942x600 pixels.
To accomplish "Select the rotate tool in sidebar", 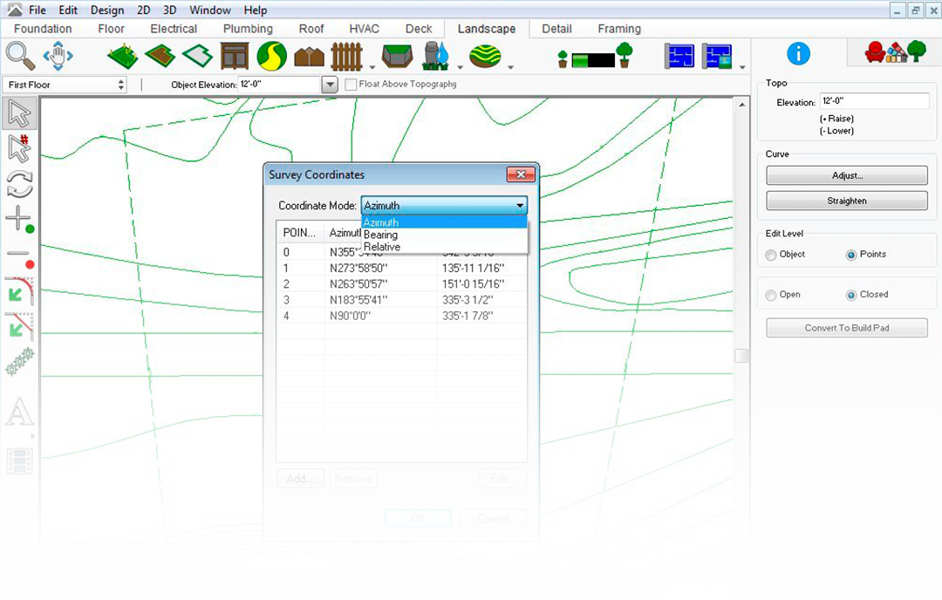I will (19, 184).
